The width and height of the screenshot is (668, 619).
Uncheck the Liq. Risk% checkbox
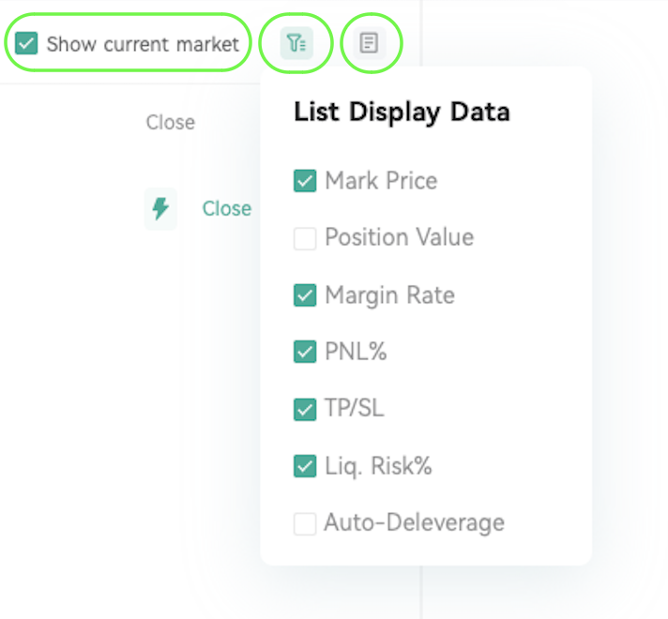point(305,466)
